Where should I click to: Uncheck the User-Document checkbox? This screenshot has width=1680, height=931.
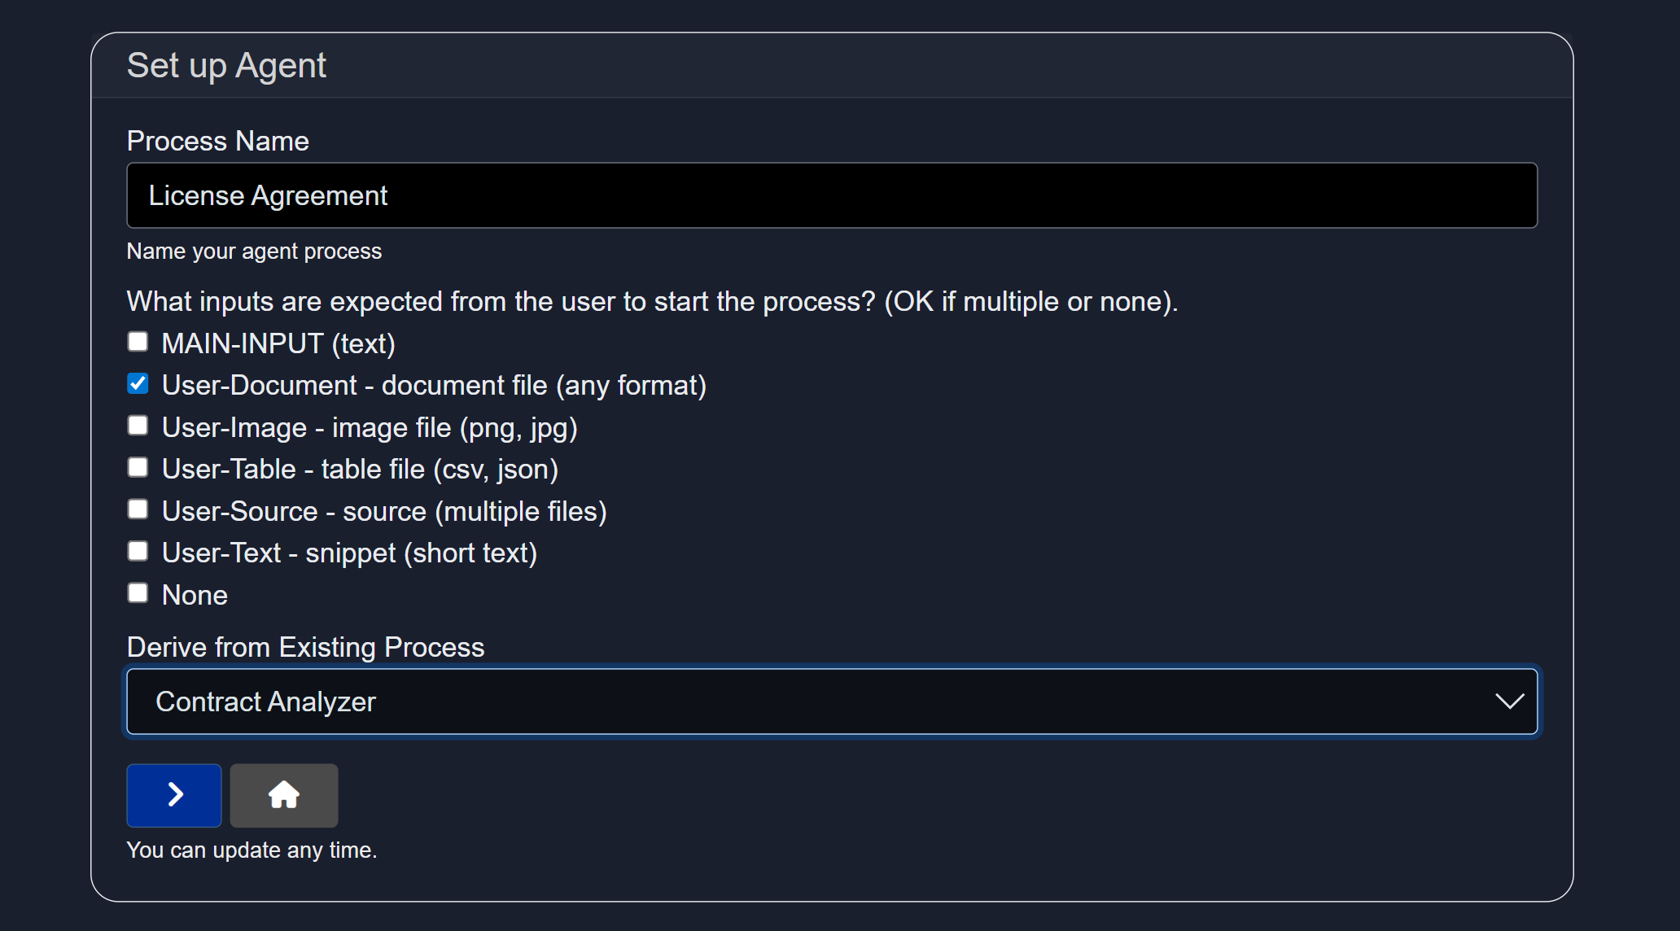(x=138, y=384)
